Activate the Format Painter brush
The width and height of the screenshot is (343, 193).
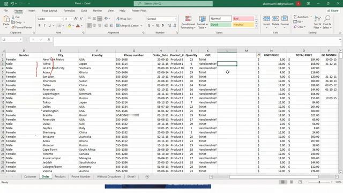point(13,27)
